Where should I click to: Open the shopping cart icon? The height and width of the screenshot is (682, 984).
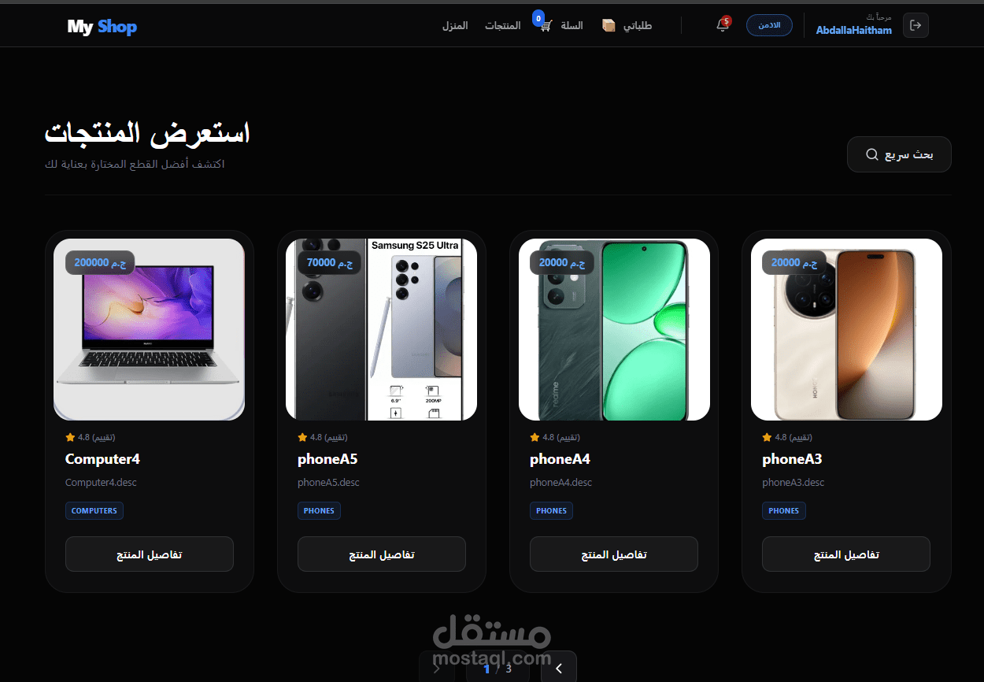pyautogui.click(x=547, y=25)
